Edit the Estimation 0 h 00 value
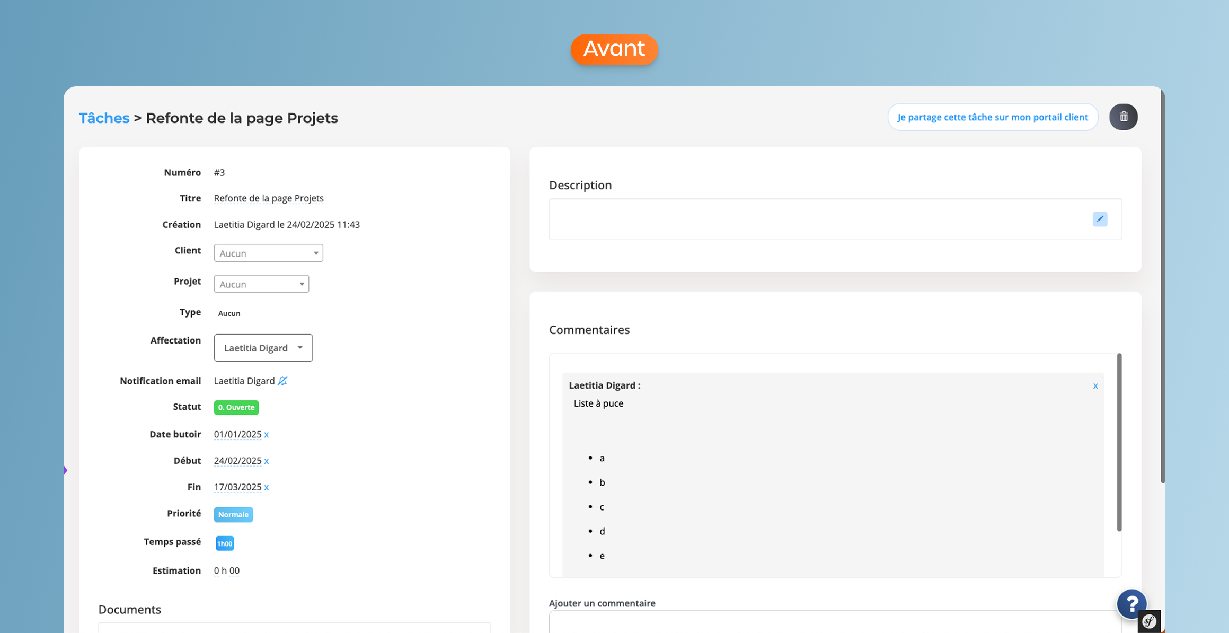The height and width of the screenshot is (633, 1229). point(227,570)
